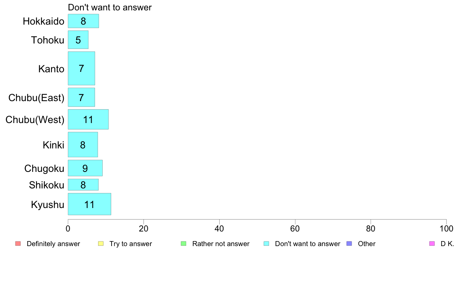Select the Chubu(East) bar
Screen dimensions: 457x283
[81, 97]
